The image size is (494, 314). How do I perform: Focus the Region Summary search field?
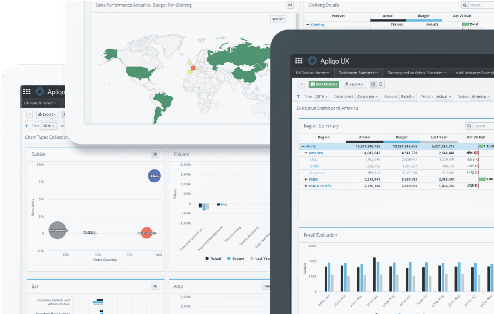coord(483,126)
